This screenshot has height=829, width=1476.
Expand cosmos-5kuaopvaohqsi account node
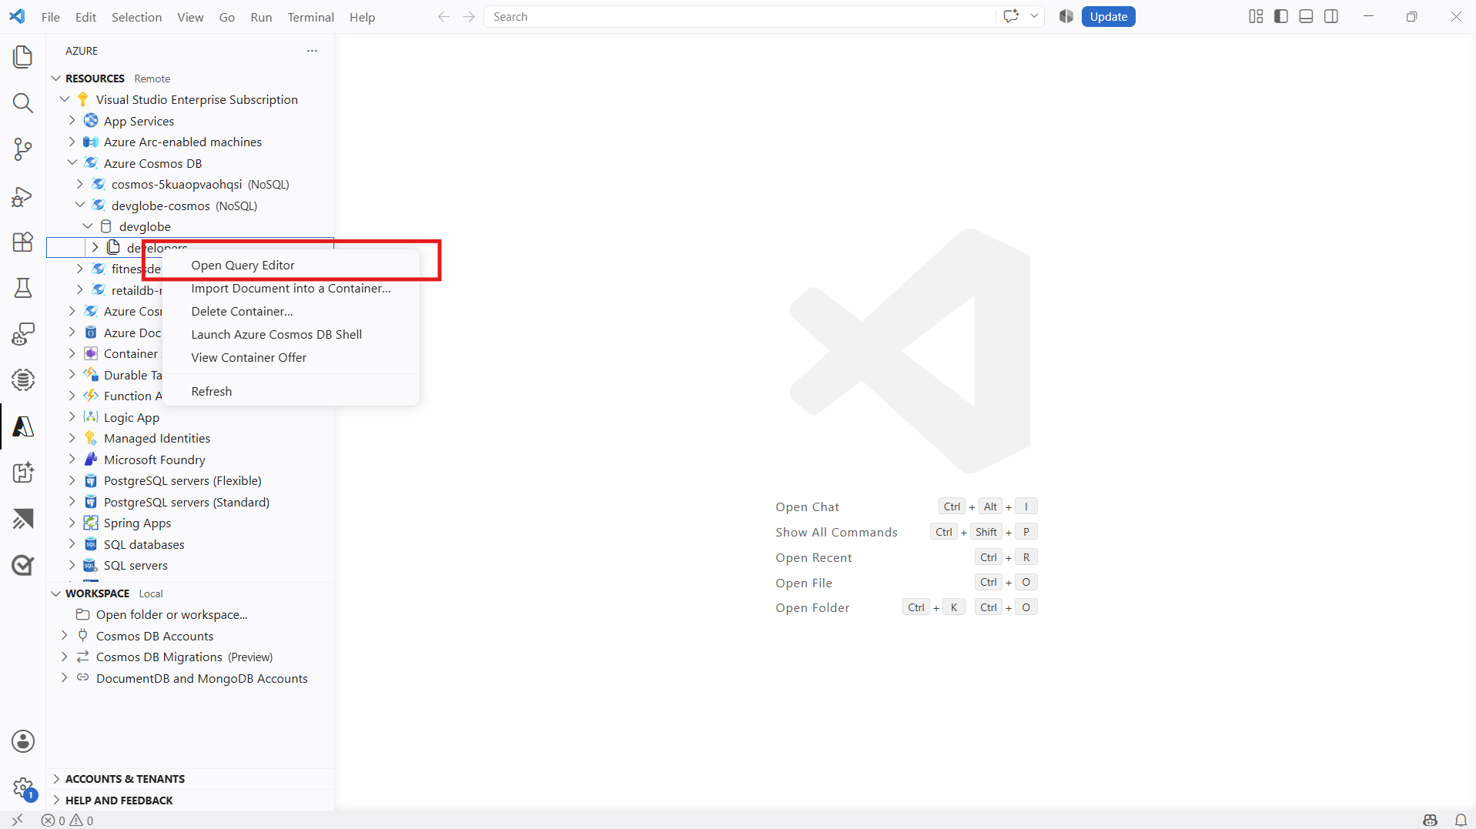click(80, 184)
